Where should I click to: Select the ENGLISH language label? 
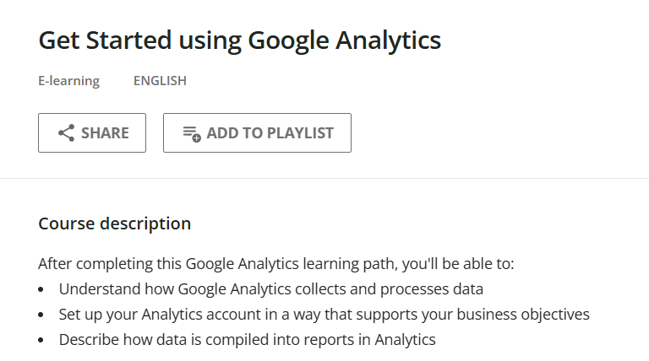pos(160,81)
